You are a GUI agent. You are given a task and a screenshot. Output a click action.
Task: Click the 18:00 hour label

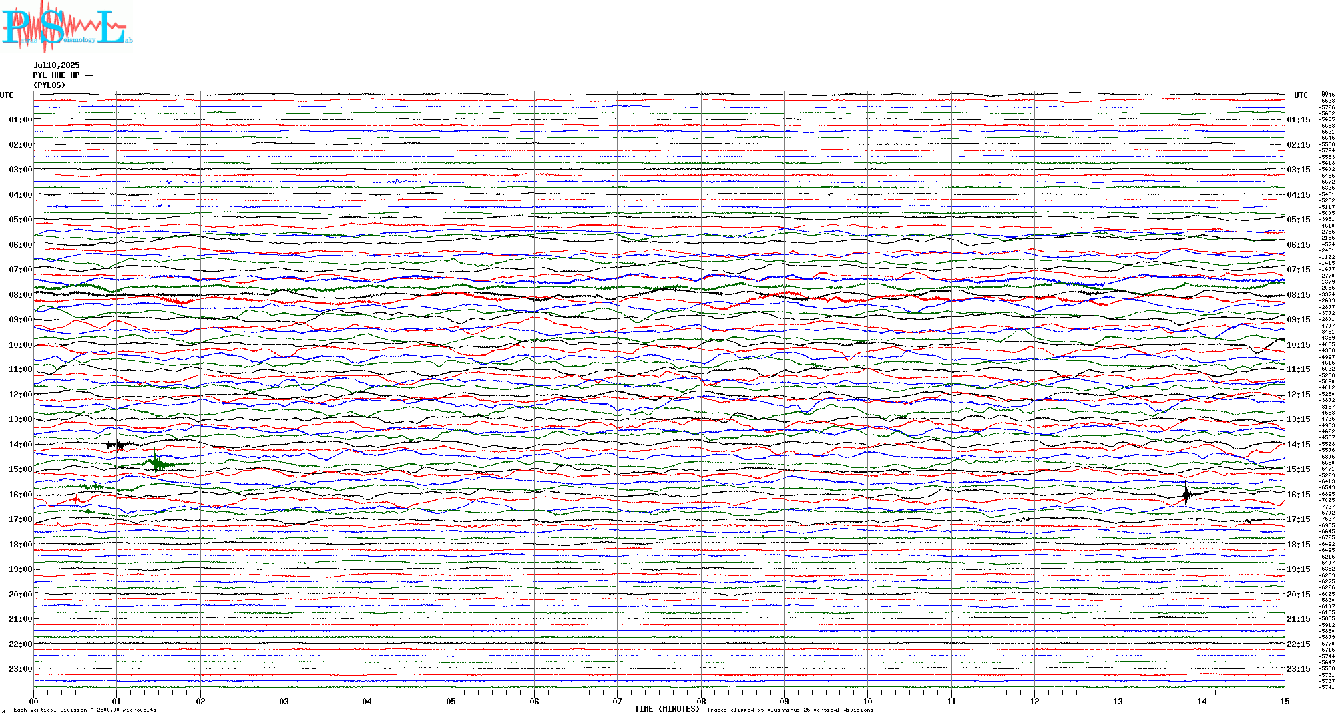20,545
